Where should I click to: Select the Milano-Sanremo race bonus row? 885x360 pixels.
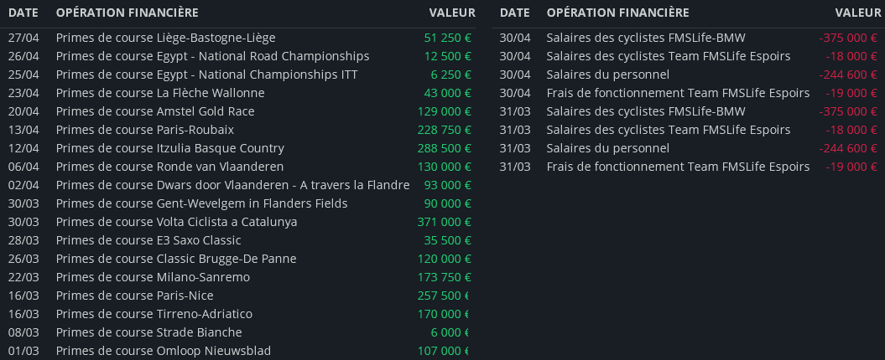[x=153, y=277]
